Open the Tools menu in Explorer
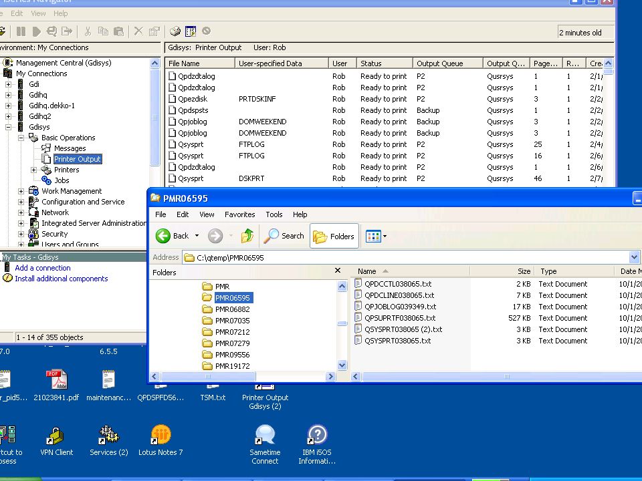The width and height of the screenshot is (642, 481). [x=274, y=214]
